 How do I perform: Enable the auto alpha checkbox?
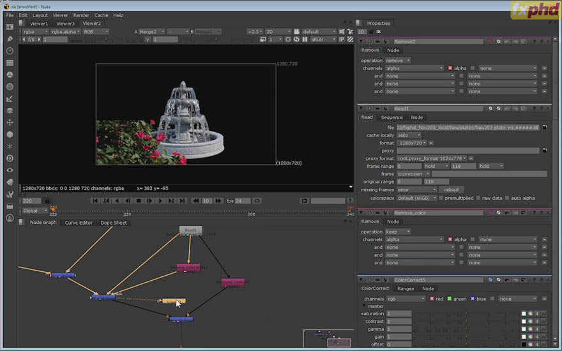pos(507,198)
